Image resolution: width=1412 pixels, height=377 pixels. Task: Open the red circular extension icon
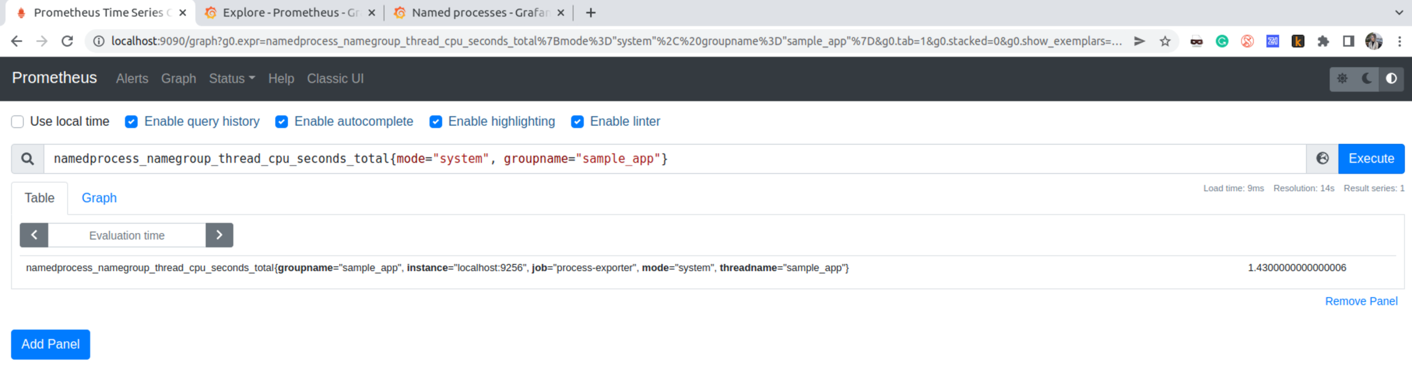1247,41
